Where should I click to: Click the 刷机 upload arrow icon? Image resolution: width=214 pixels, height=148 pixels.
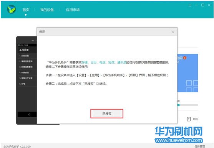[x=189, y=119]
